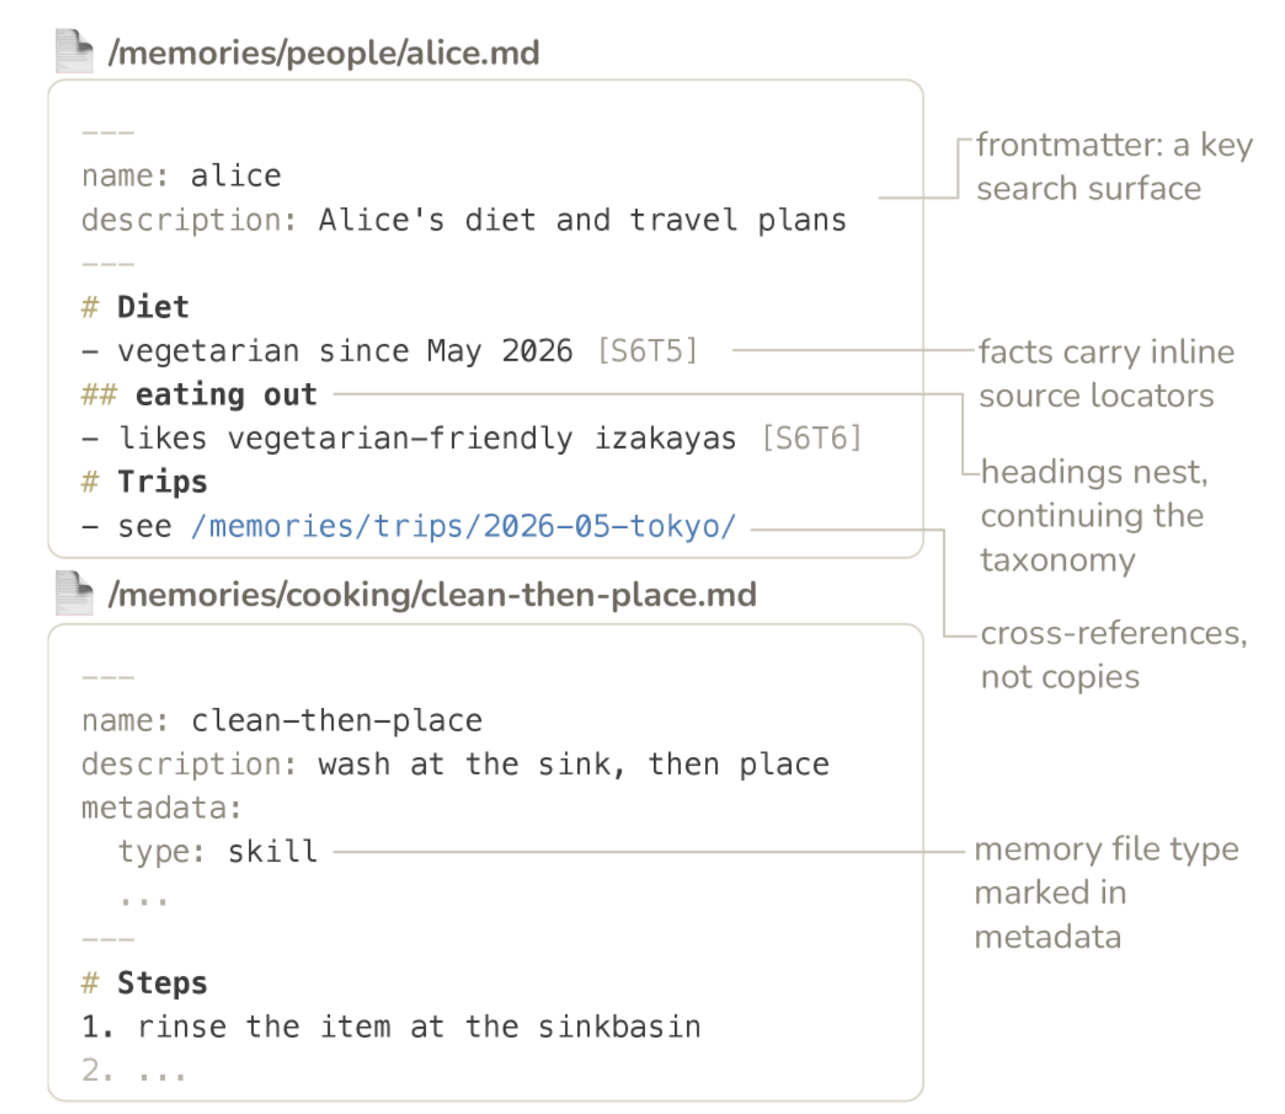This screenshot has width=1285, height=1114.
Task: Click the 'type: skill' metadata line
Action: (218, 851)
